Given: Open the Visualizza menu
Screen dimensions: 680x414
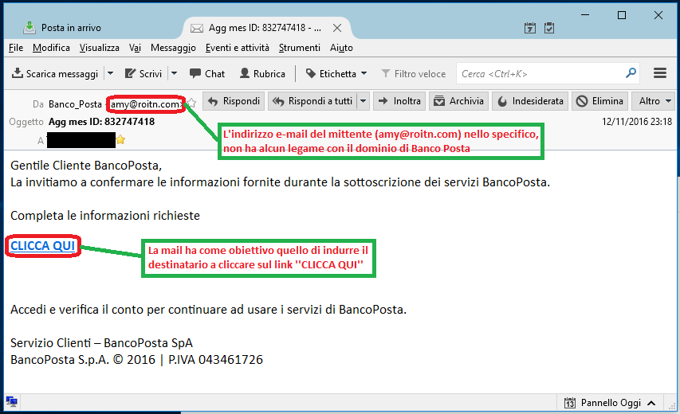Looking at the screenshot, I should pyautogui.click(x=100, y=48).
